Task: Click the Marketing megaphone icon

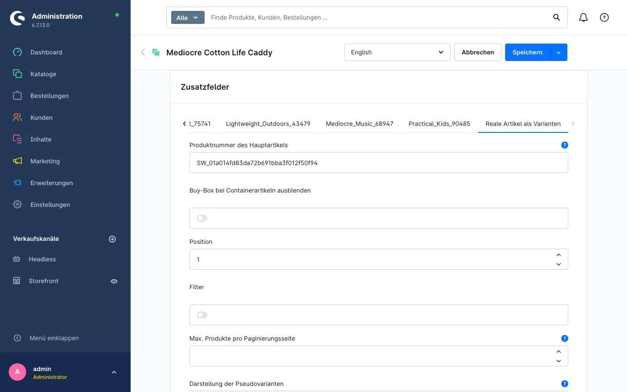Action: click(x=17, y=161)
